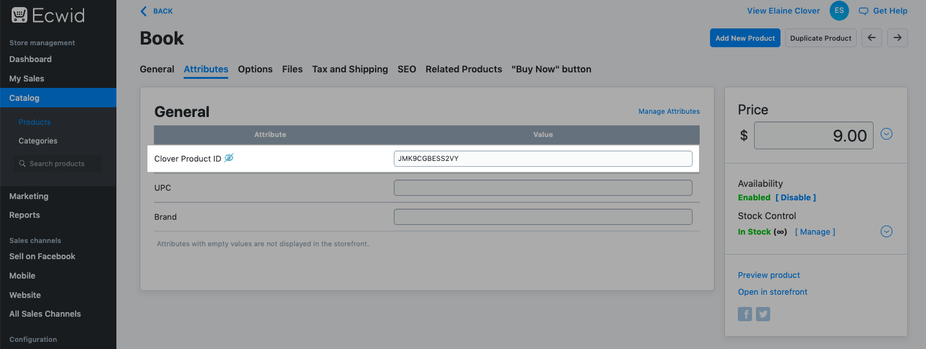Click the back chevron icon
Viewport: 926px width, 349px height.
click(x=144, y=11)
